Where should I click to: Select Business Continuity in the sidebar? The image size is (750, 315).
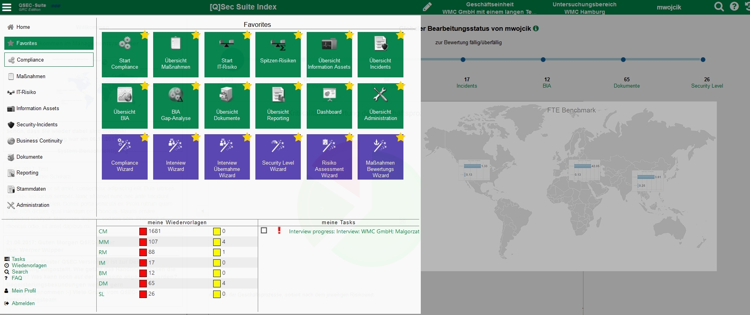click(x=39, y=141)
